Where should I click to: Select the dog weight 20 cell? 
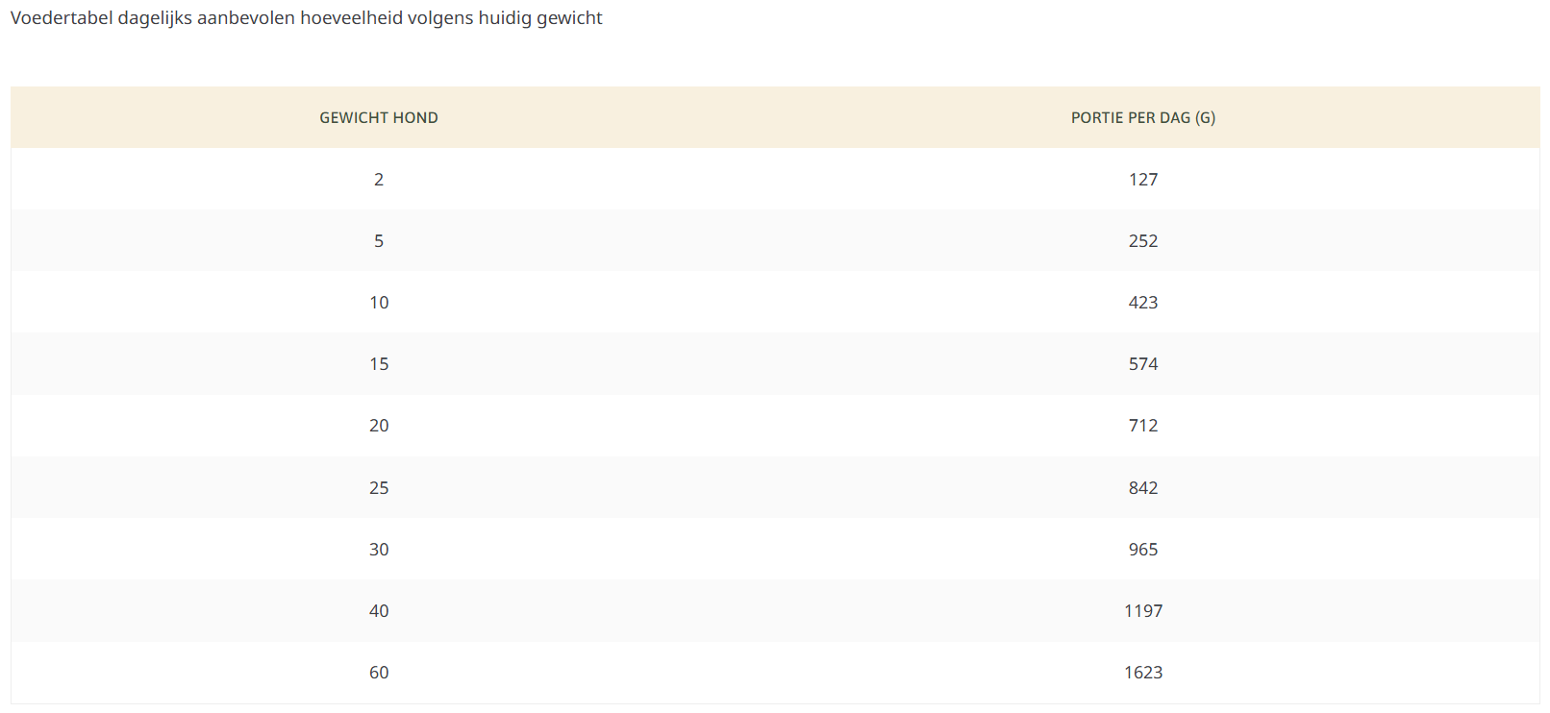tap(379, 426)
